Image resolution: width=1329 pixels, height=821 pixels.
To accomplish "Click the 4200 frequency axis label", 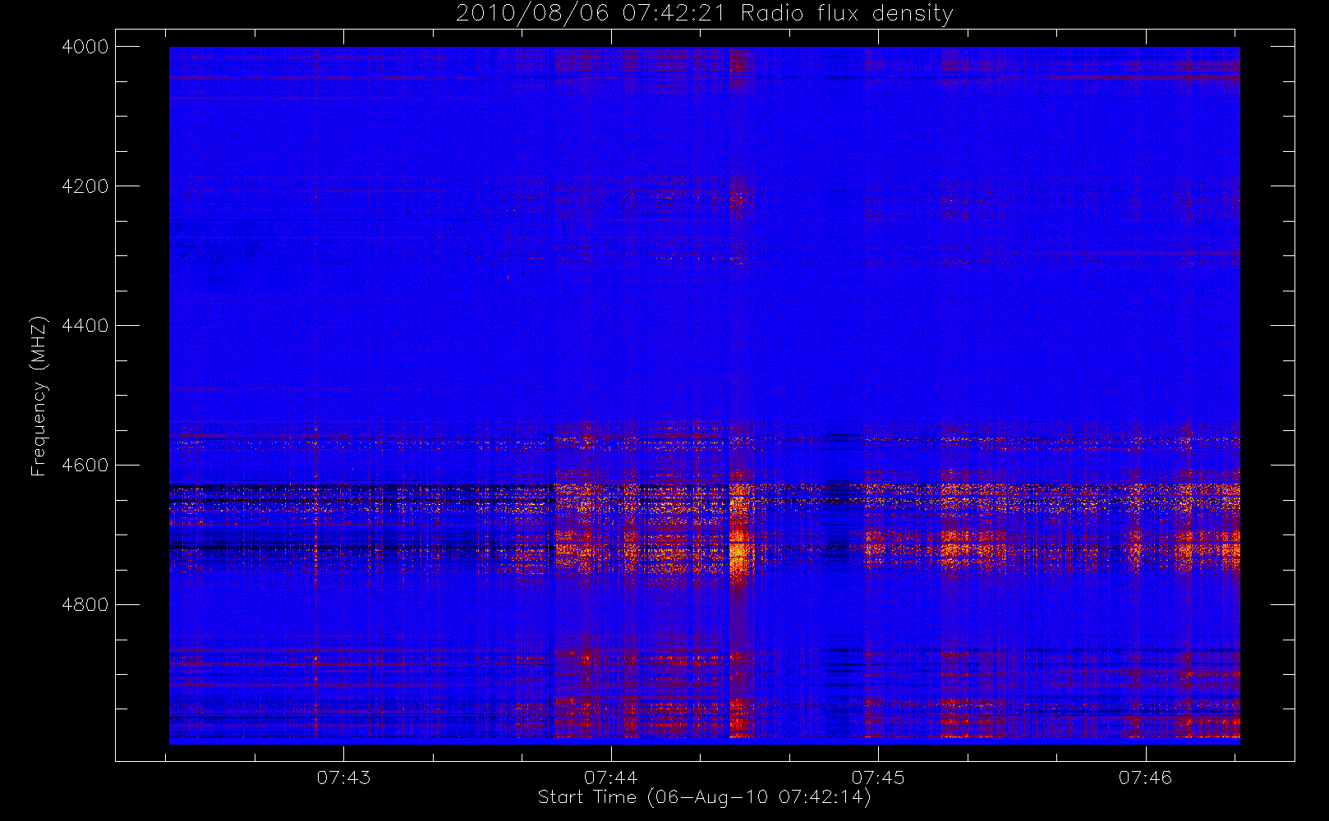I will [85, 186].
